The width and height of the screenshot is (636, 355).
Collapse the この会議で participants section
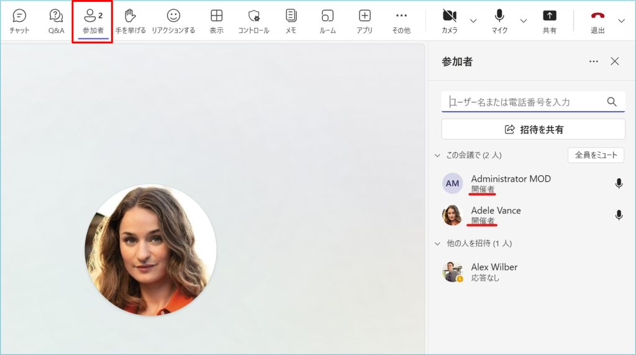437,155
